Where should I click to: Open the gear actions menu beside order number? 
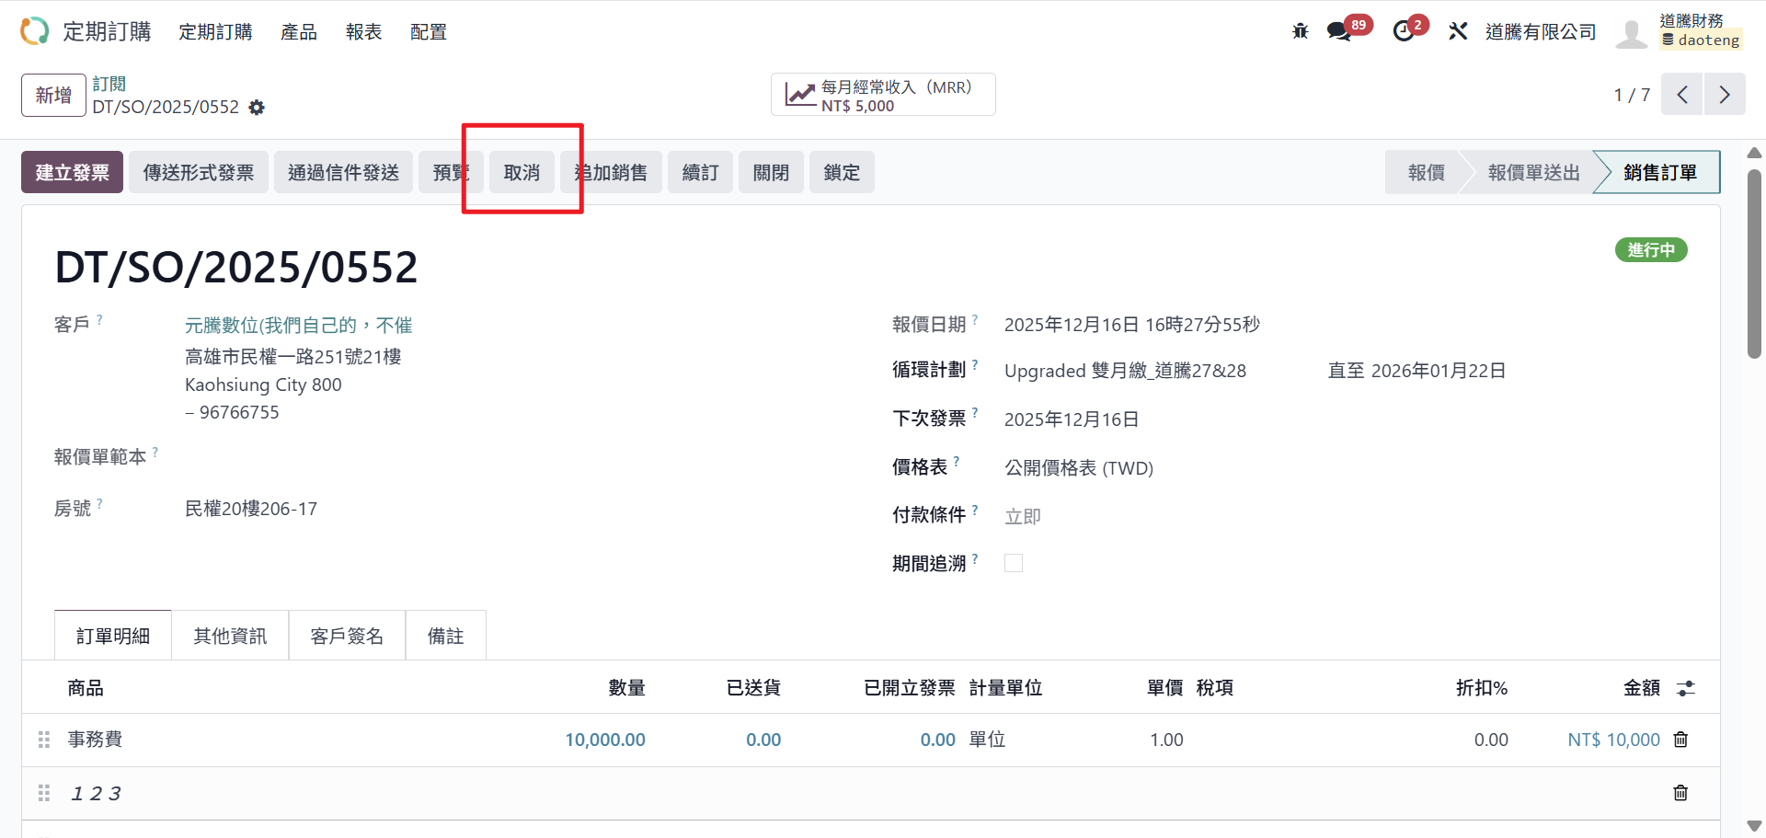(257, 108)
